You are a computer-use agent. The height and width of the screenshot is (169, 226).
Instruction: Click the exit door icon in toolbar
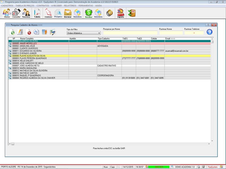pos(132,13)
